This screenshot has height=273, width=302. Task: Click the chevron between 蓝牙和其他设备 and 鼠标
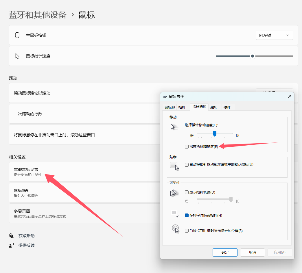click(73, 15)
